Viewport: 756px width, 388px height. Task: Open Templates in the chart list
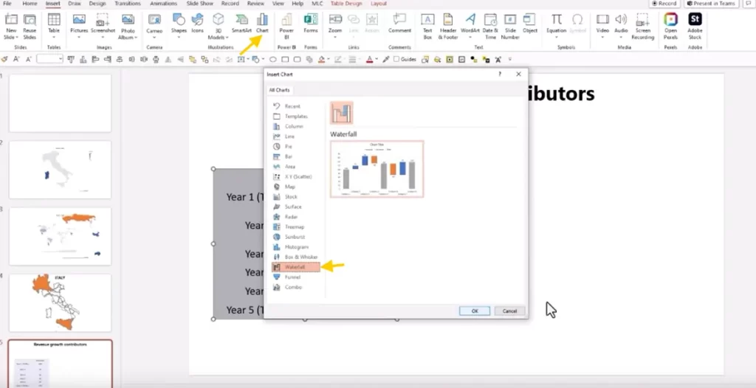(x=295, y=116)
